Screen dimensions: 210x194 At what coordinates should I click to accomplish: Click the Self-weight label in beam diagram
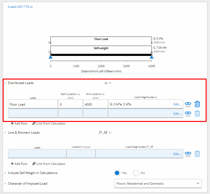pos(101,48)
